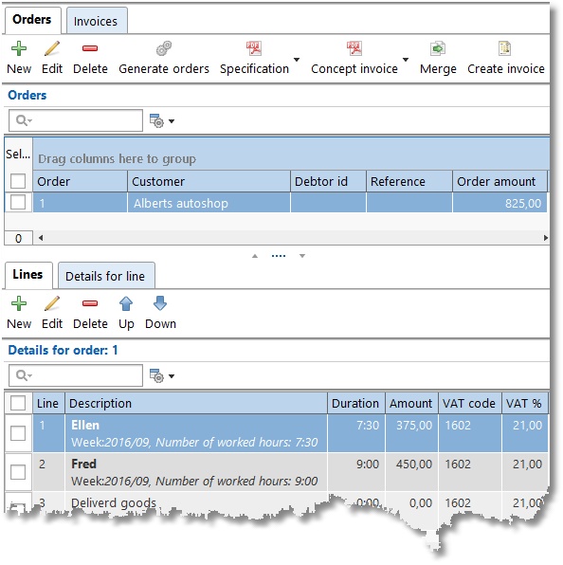The image size is (563, 565).
Task: Focus the Details for order search field
Action: 76,375
